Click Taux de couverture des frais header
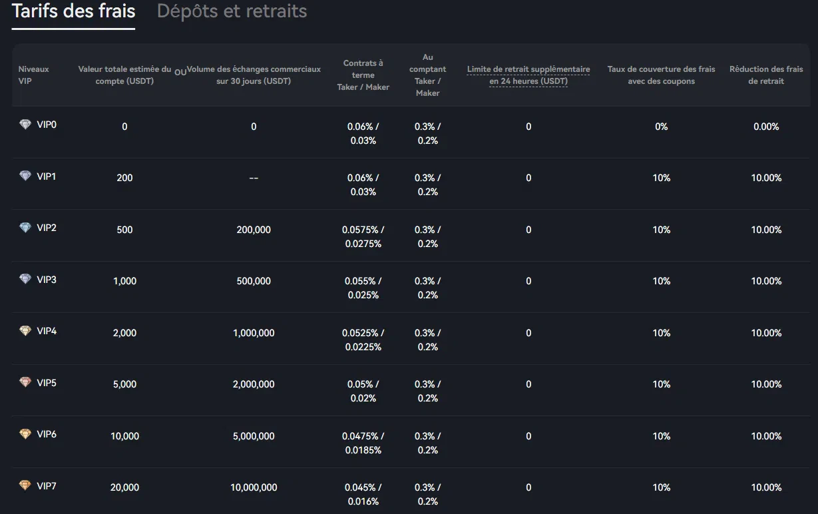Viewport: 818px width, 514px height. (661, 75)
